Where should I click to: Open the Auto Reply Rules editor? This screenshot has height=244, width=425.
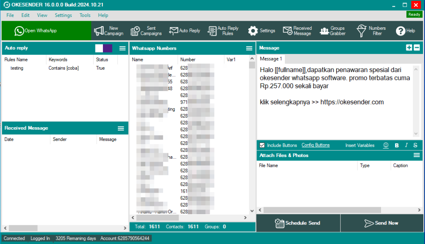click(223, 31)
